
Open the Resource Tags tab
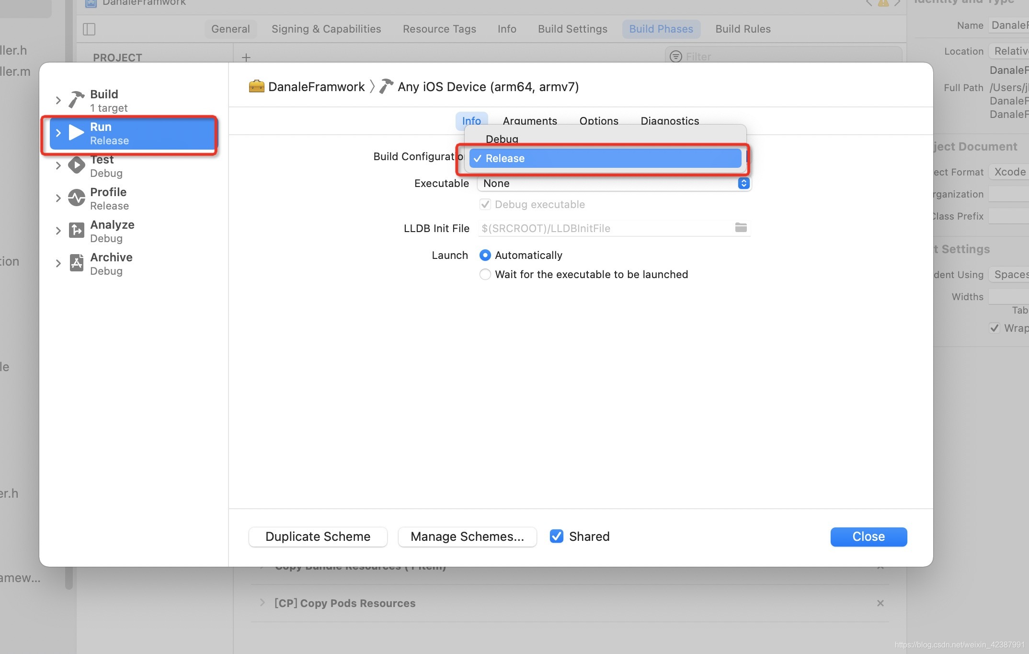[x=439, y=29]
